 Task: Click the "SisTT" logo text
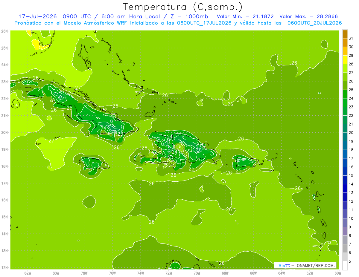[284, 265]
